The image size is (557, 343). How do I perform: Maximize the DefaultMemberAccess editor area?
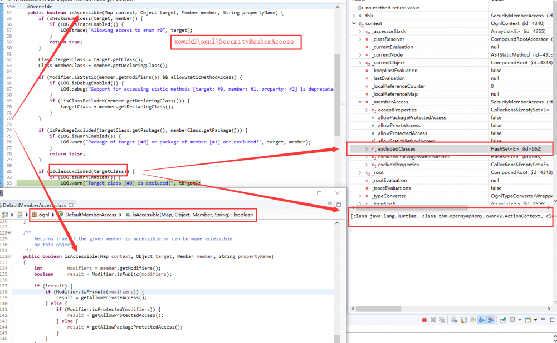pos(339,205)
